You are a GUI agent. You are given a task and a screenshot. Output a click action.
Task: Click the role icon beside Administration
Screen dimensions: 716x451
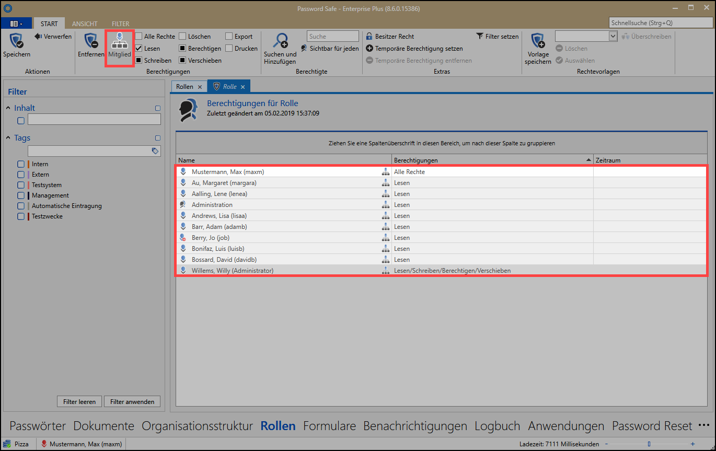tap(183, 205)
